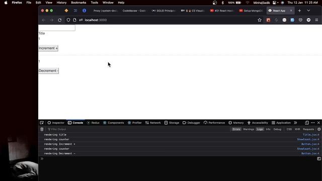The height and width of the screenshot is (181, 322).
Task: Click the page info icon in URL bar
Action: (74, 20)
